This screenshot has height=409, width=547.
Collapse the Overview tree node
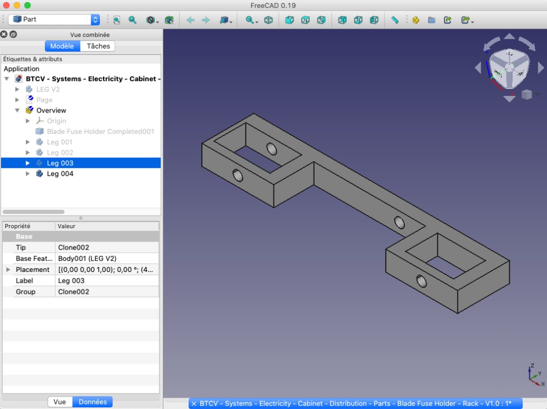[17, 110]
